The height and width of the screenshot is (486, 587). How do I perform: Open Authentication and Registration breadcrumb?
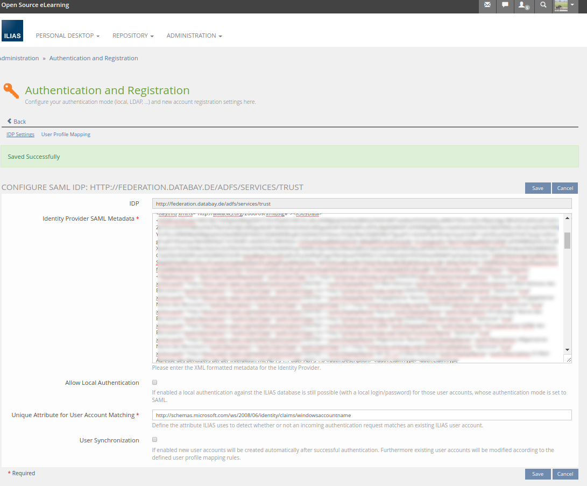click(x=94, y=58)
